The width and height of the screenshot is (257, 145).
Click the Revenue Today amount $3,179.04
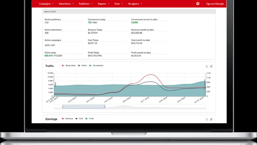point(93,33)
